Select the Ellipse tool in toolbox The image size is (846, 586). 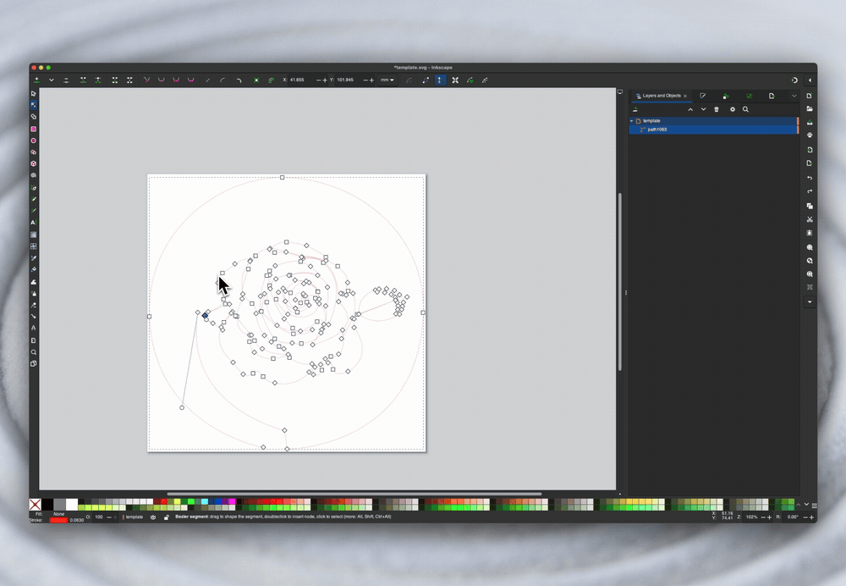(34, 141)
